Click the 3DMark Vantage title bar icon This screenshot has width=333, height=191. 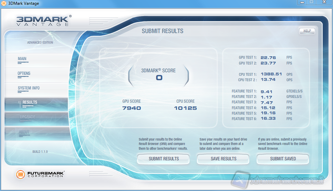coord(3,3)
